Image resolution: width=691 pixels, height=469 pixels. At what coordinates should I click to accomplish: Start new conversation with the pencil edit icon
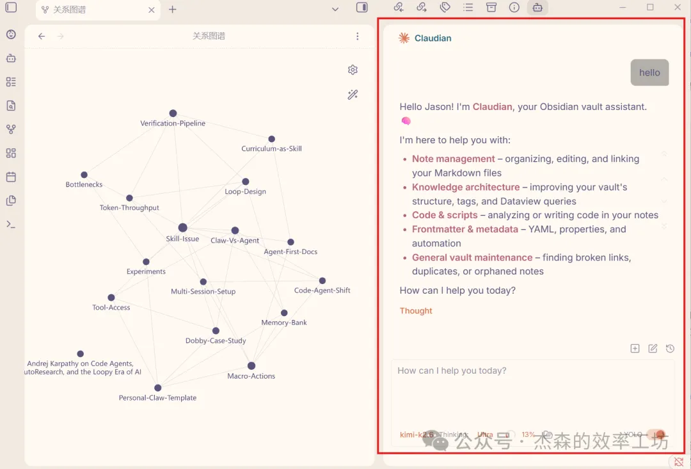[653, 348]
